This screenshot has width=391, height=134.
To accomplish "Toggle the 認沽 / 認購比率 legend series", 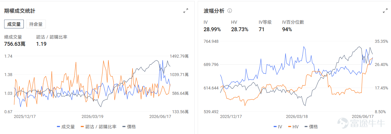I will (x=98, y=127).
